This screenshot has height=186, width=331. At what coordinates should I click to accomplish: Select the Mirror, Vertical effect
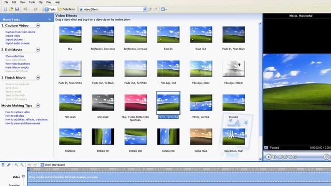[201, 102]
